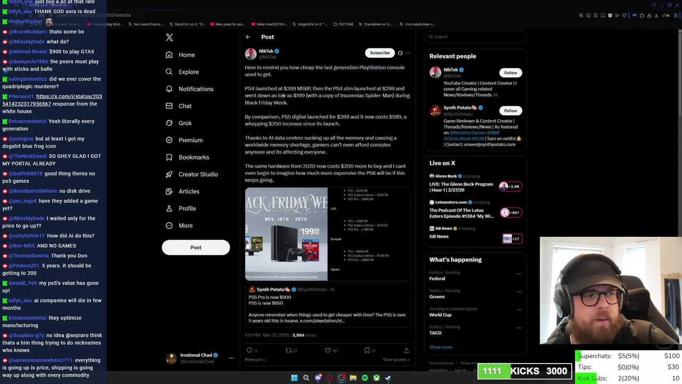The height and width of the screenshot is (384, 682).
Task: Open Spotify from the taskbar
Action: tap(364, 378)
